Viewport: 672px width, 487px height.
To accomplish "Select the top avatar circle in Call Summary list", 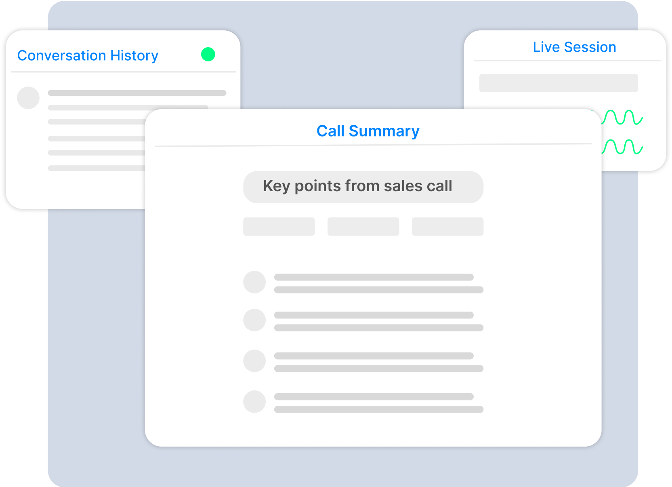I will point(254,282).
